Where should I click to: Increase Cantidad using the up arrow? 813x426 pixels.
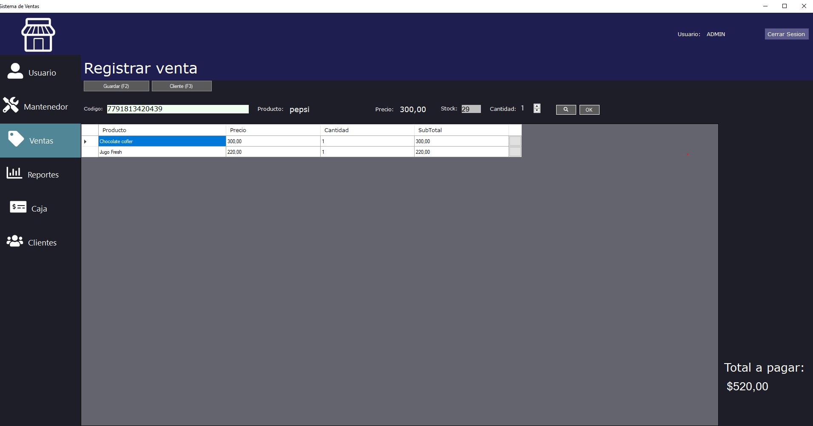tap(537, 106)
